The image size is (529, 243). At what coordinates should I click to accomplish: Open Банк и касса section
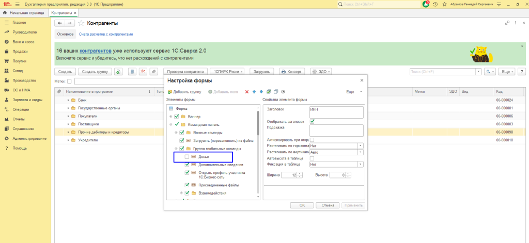[23, 42]
